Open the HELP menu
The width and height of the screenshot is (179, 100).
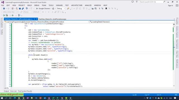click(x=105, y=5)
